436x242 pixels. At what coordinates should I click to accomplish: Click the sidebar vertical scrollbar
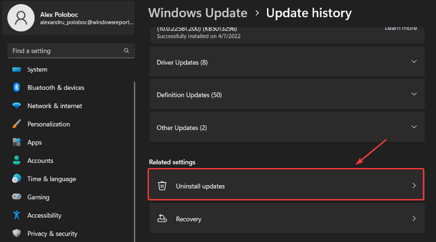pyautogui.click(x=135, y=161)
